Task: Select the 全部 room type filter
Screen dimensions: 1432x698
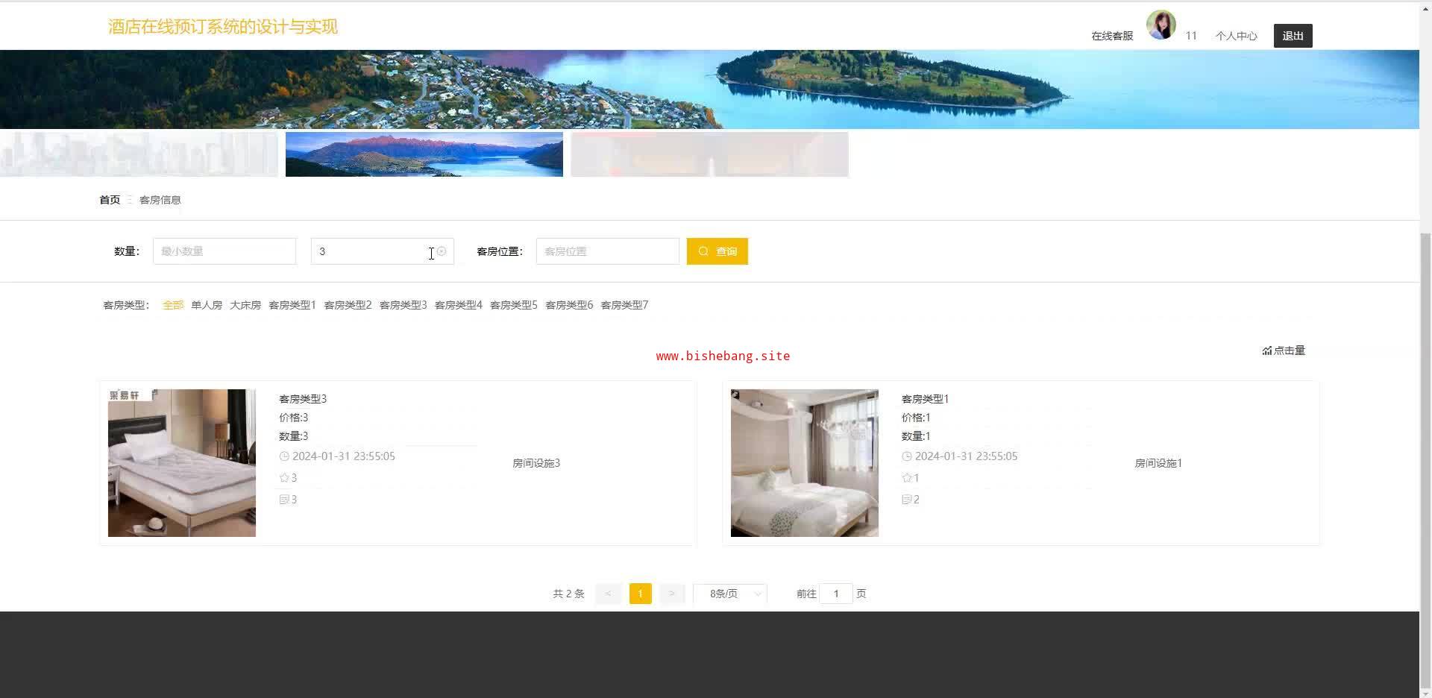Action: [x=173, y=305]
